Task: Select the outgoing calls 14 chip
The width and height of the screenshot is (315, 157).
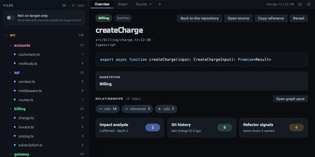Action: point(107,109)
